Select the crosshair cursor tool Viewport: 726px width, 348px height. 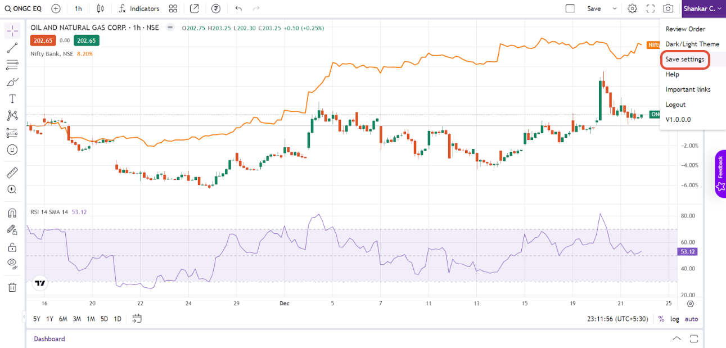click(x=12, y=30)
